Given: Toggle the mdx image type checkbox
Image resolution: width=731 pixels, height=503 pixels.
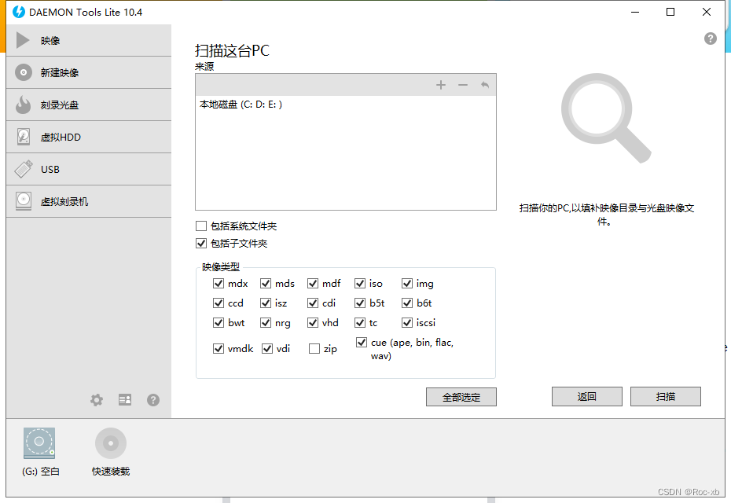Looking at the screenshot, I should pyautogui.click(x=219, y=284).
